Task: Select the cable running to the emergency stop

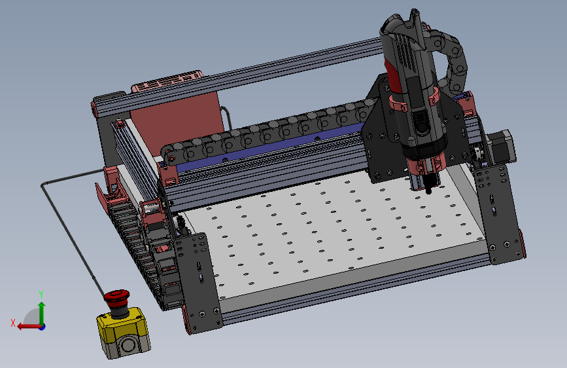Action: pos(69,232)
